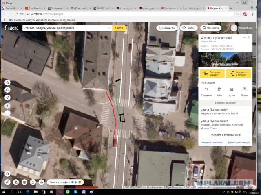Viewport: 261px width, 195px height.
Task: Select улица Луначарского Медынь result
Action: click(225, 111)
